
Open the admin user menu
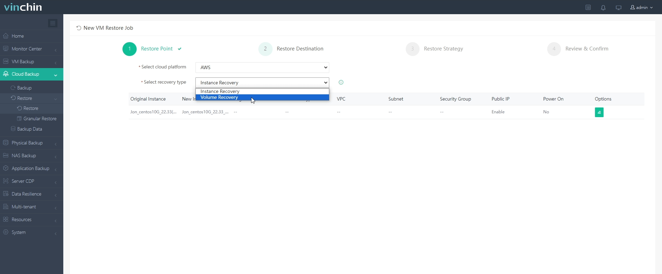[642, 7]
